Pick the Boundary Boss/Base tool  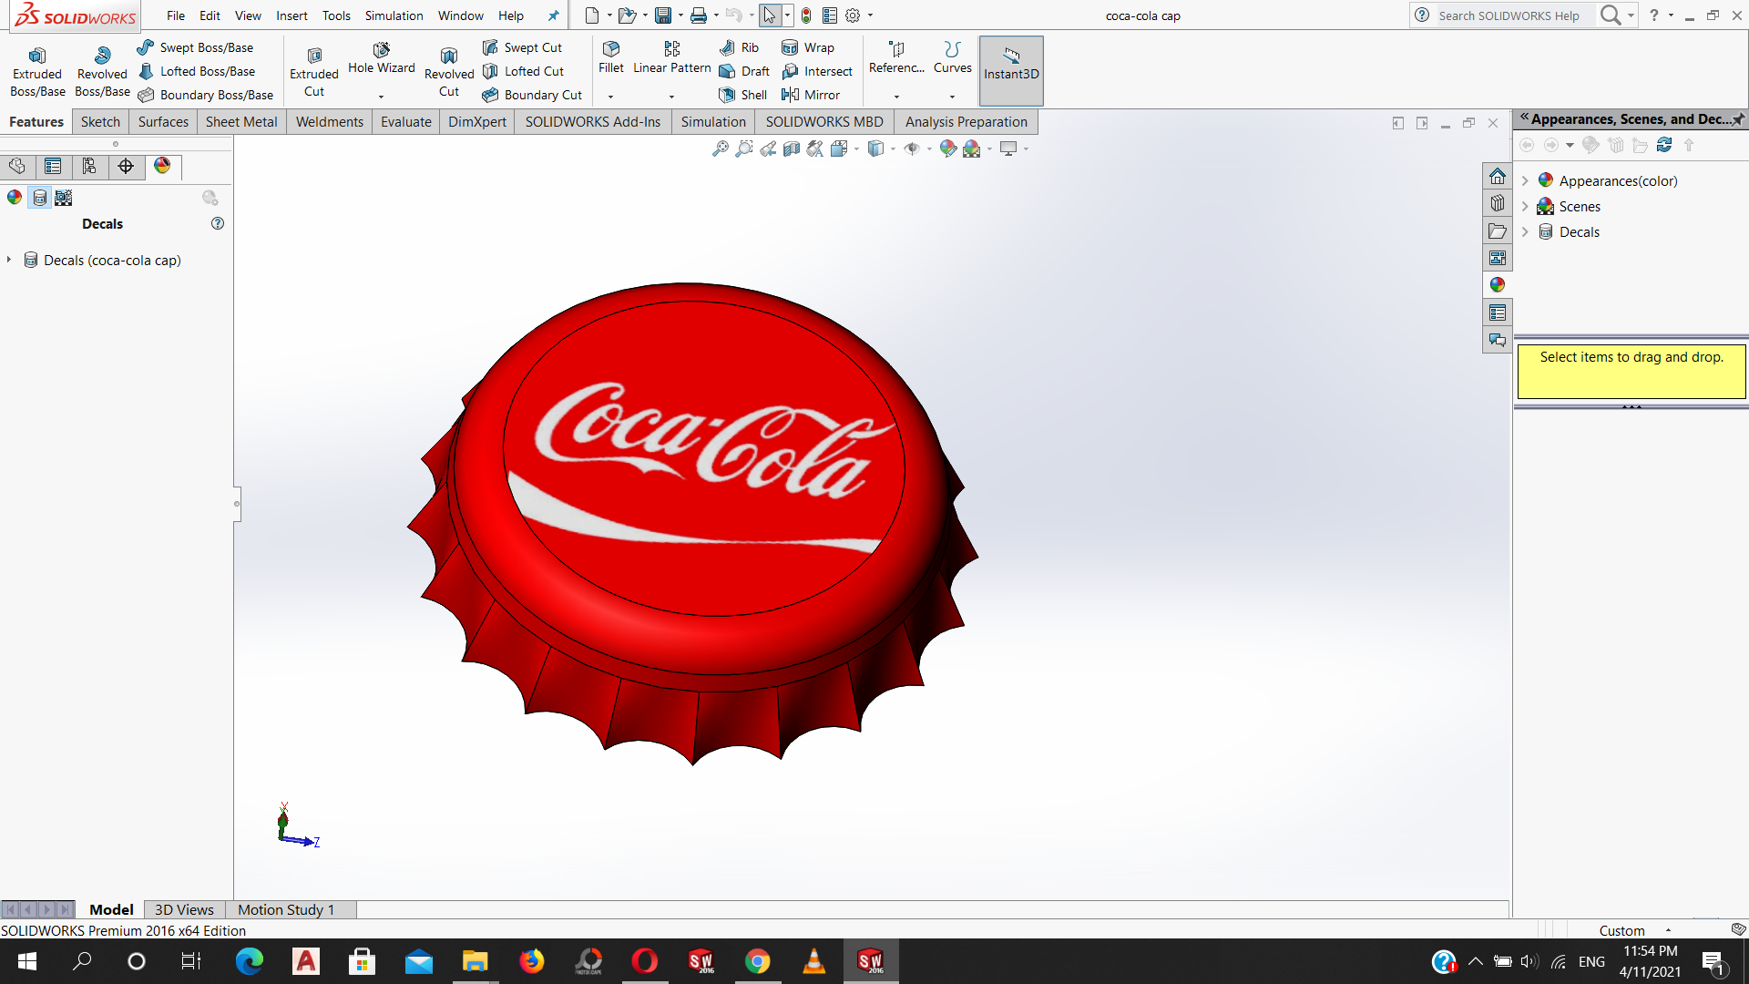206,95
